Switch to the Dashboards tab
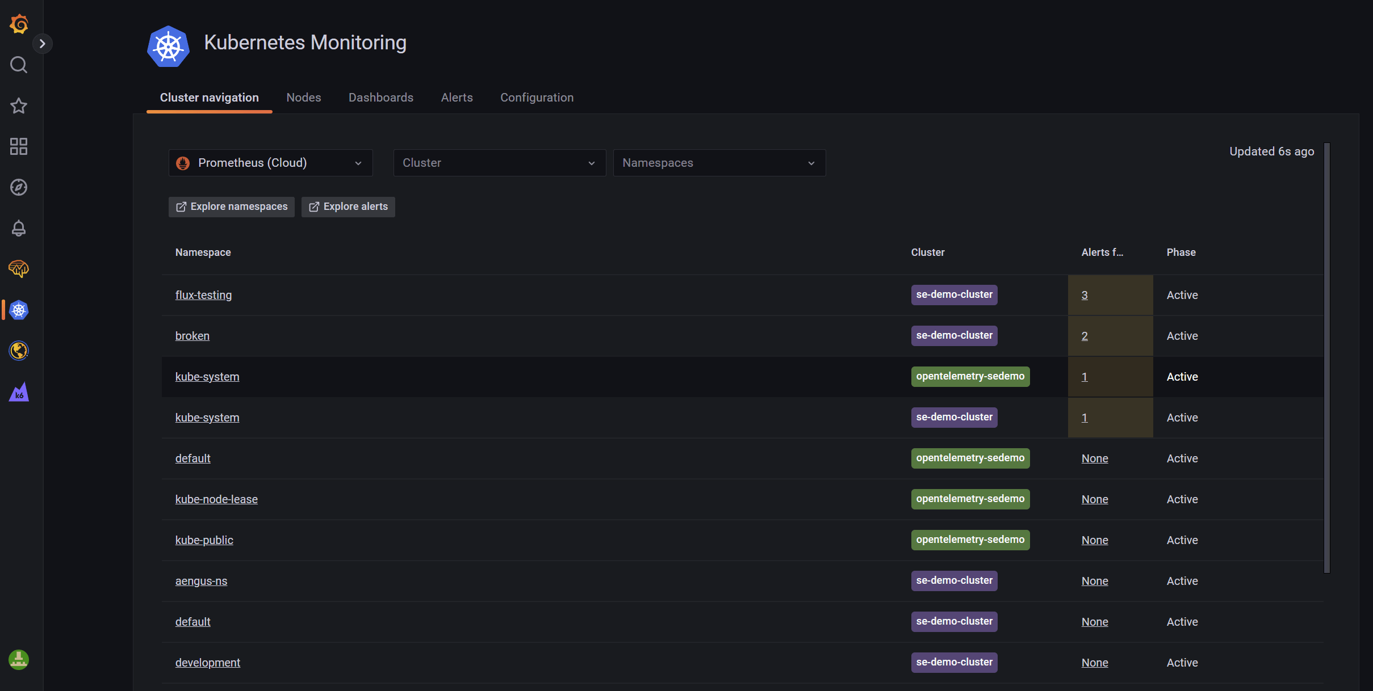1373x691 pixels. click(x=381, y=98)
